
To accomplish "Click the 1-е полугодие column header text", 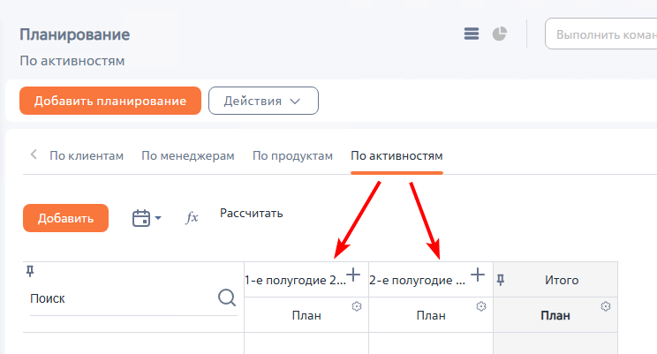I will [x=296, y=280].
